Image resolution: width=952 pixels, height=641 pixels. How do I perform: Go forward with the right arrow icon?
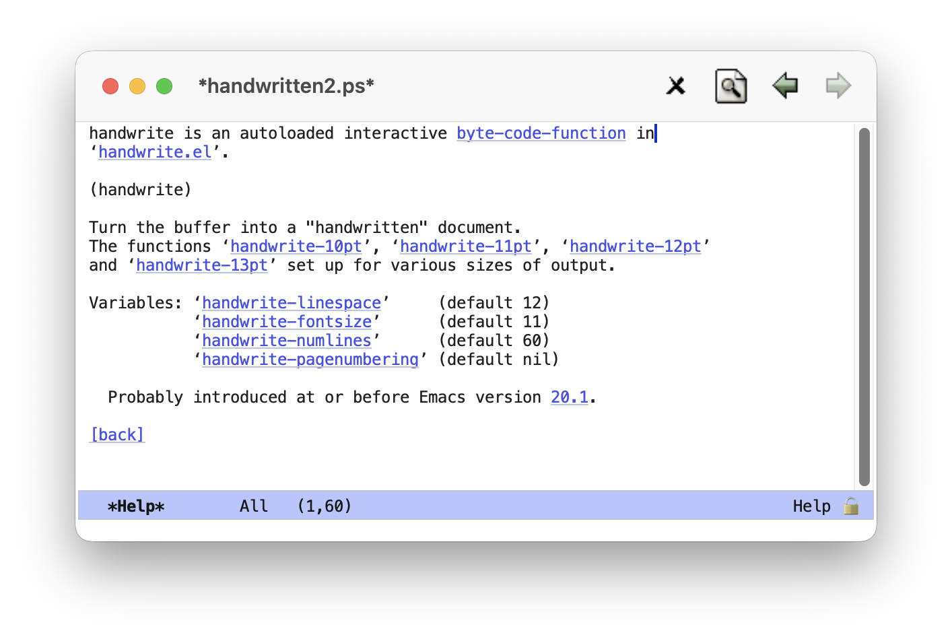pyautogui.click(x=838, y=86)
